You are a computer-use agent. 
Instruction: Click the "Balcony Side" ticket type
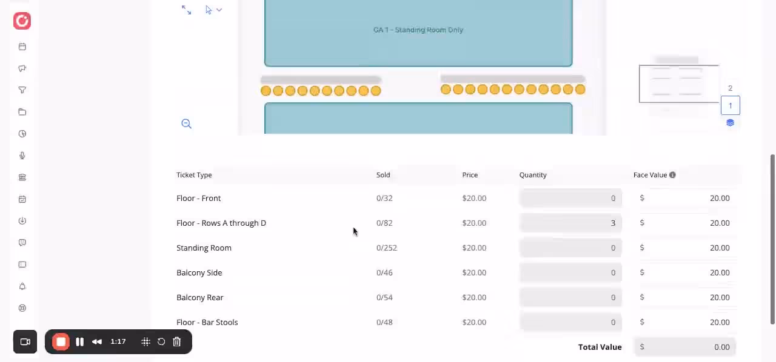pyautogui.click(x=199, y=272)
